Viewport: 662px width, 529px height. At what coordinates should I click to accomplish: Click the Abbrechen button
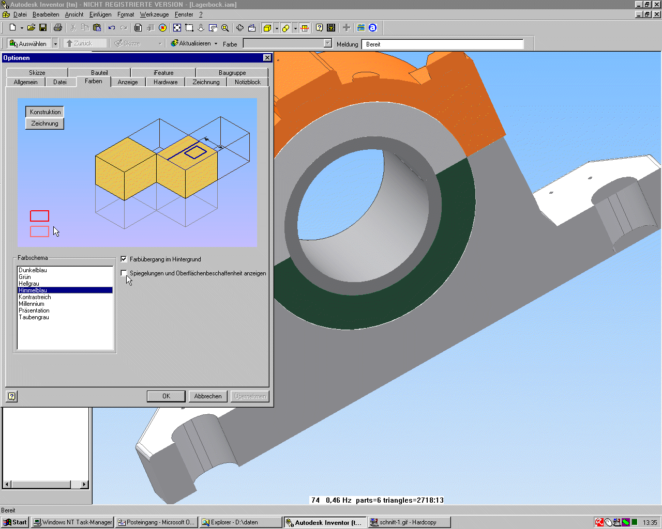(x=208, y=396)
